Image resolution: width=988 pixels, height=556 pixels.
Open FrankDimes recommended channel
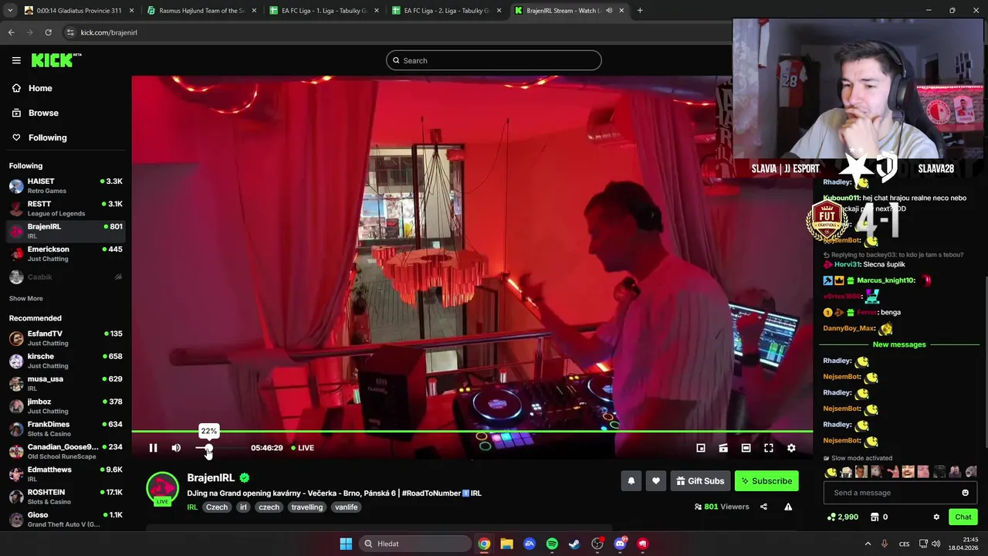click(66, 429)
